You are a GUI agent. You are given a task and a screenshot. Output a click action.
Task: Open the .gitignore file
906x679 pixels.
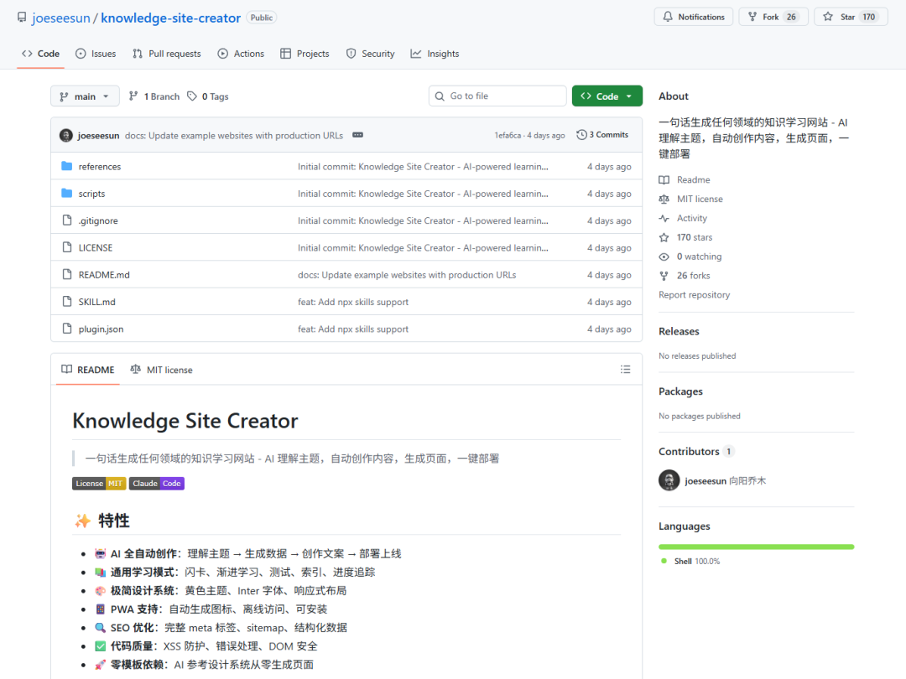98,221
